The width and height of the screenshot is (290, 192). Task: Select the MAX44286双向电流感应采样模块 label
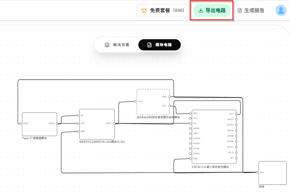(158, 117)
